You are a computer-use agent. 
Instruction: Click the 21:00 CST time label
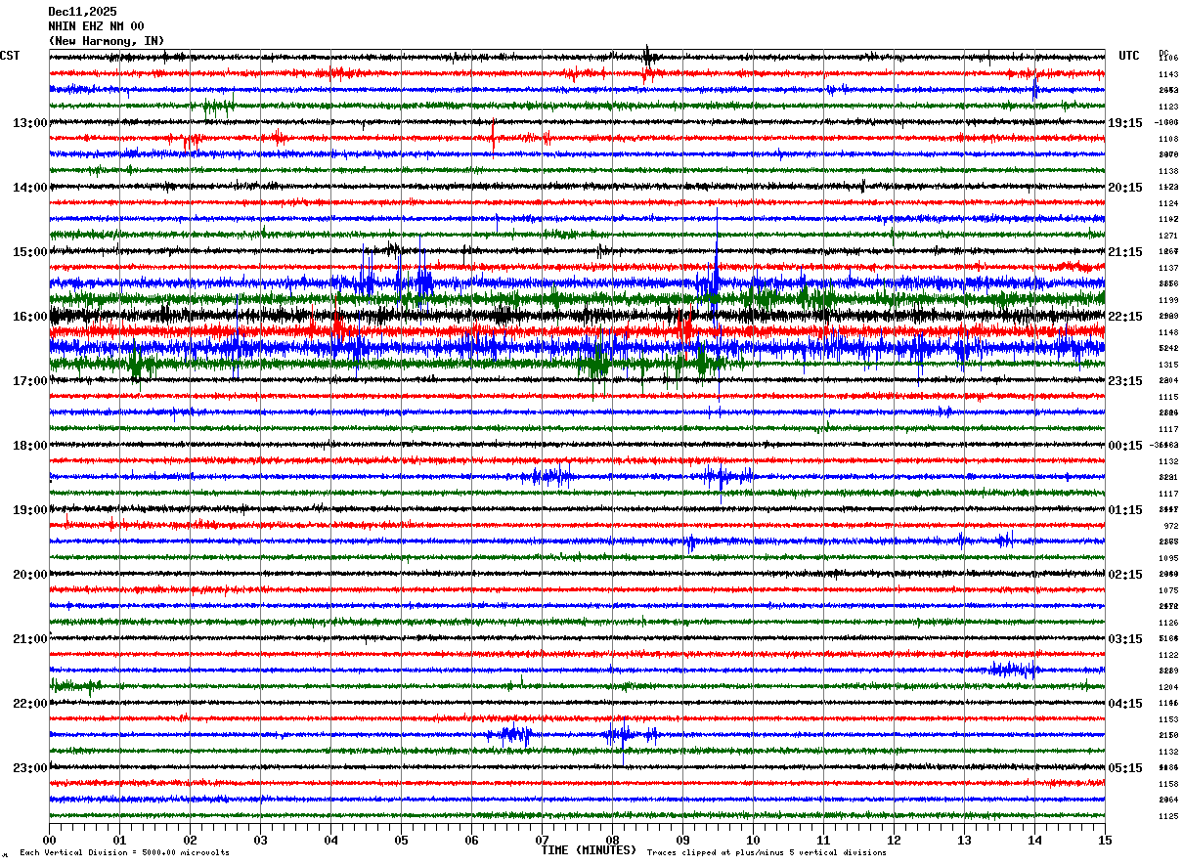click(x=30, y=639)
